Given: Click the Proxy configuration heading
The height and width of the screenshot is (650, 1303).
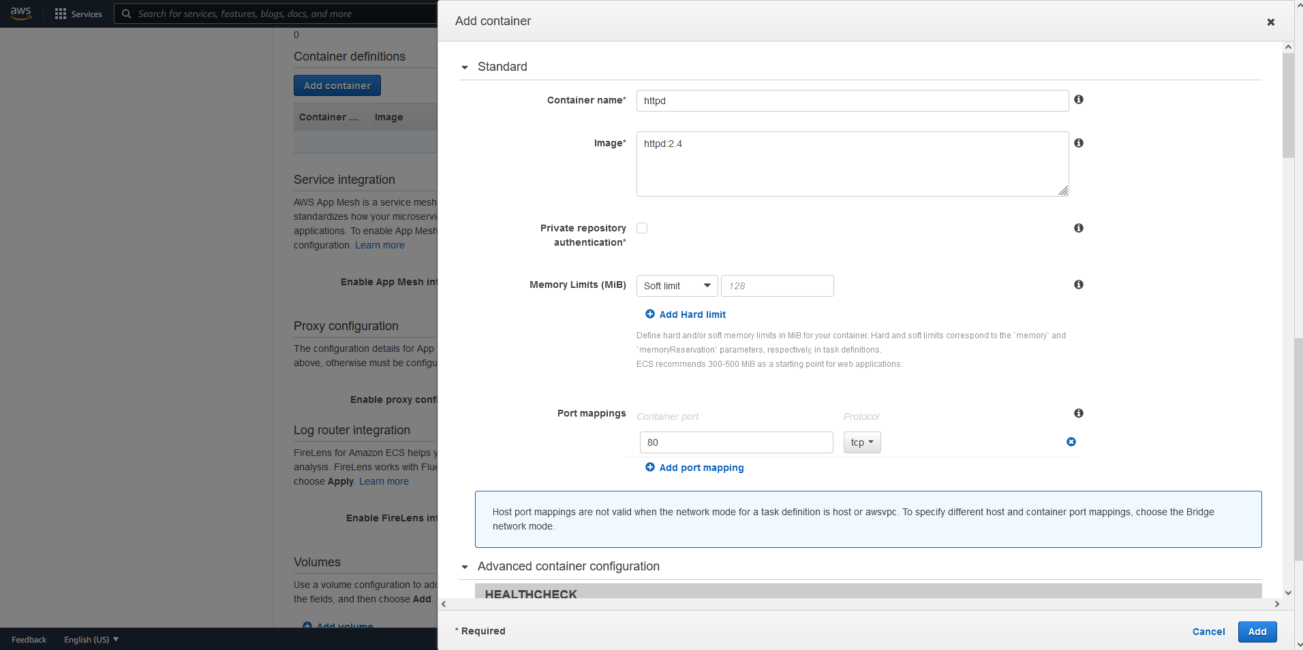Looking at the screenshot, I should click(x=346, y=326).
